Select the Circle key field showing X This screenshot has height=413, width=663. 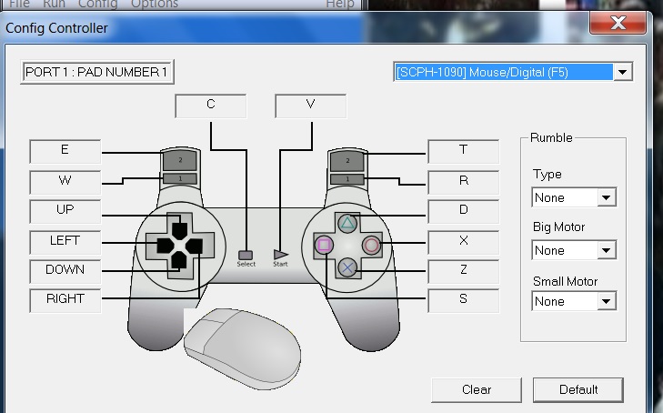pyautogui.click(x=464, y=242)
